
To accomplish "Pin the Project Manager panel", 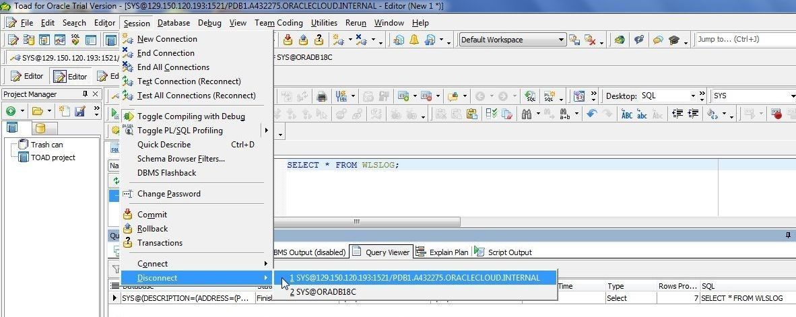I will [86, 94].
